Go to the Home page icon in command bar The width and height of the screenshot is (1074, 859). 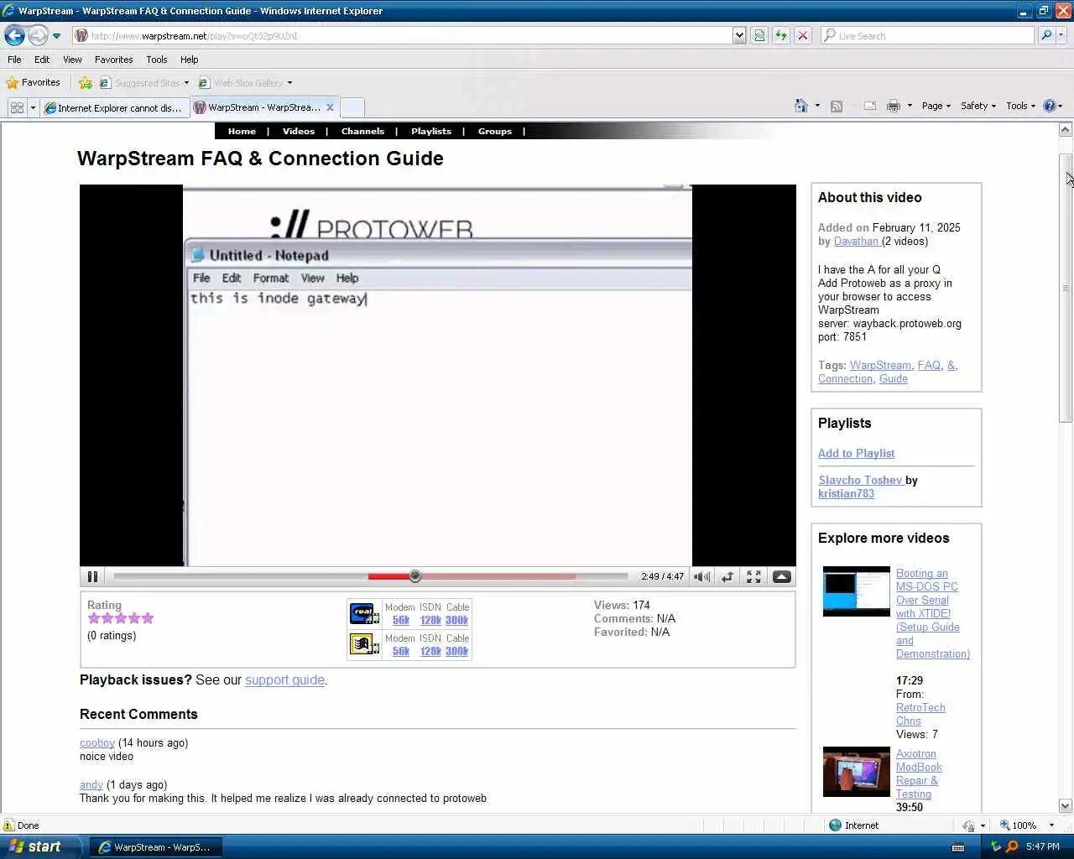[x=801, y=106]
